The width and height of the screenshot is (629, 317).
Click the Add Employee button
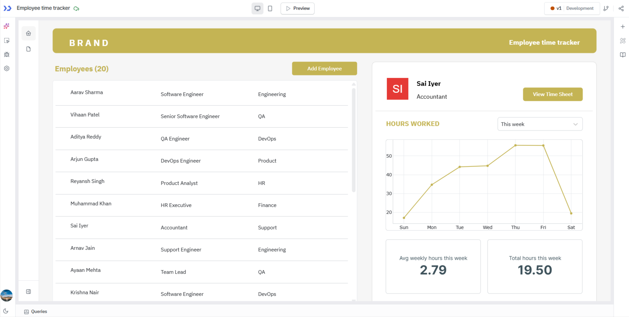click(324, 68)
